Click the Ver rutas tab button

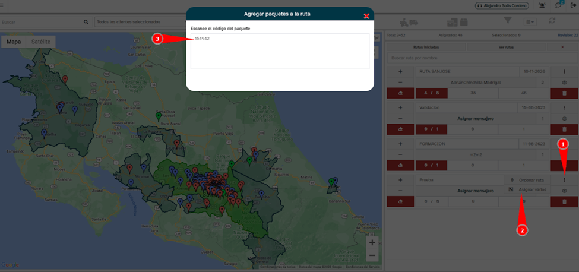click(x=507, y=48)
